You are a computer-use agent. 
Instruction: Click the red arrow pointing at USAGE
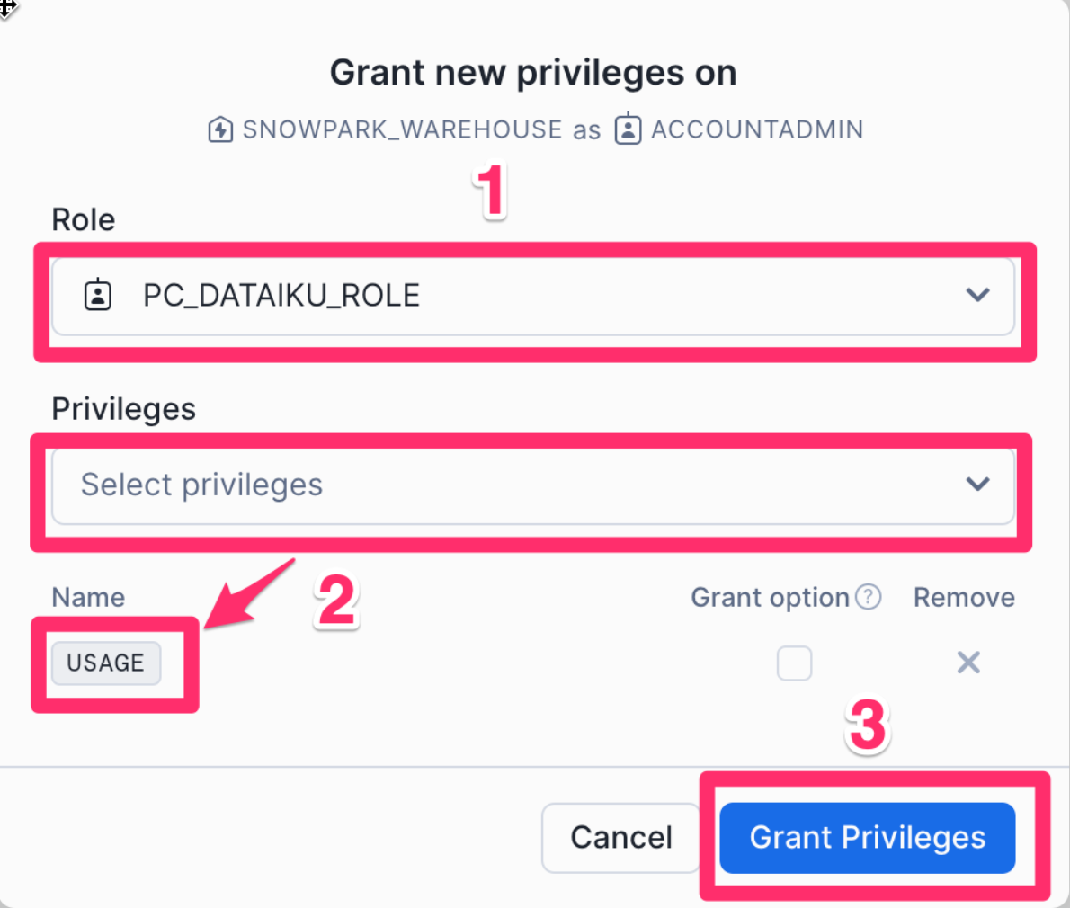coord(247,593)
